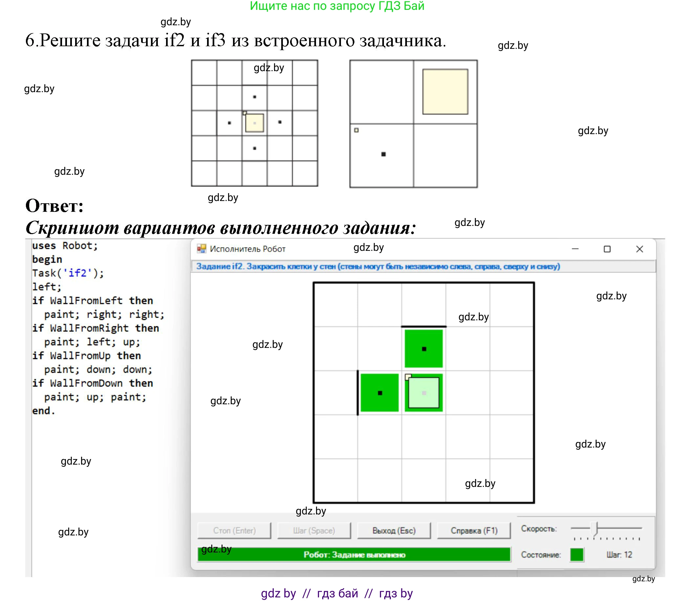Close the Исполнитель Робот window
Screen dimensions: 675x601
coord(639,249)
